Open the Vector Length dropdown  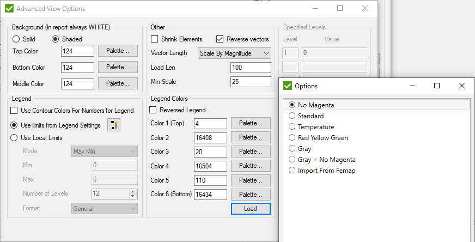(234, 53)
